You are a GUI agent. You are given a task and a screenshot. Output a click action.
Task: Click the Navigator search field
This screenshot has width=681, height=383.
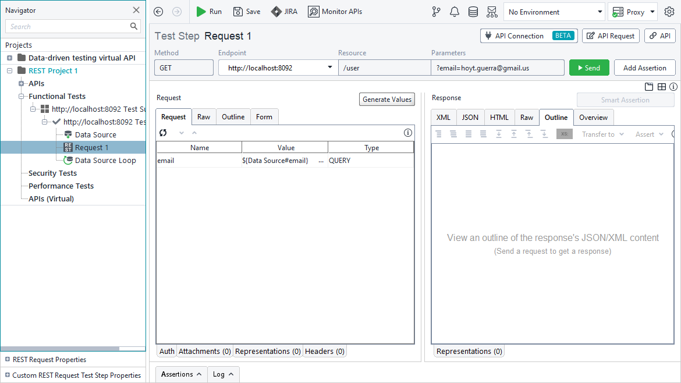tap(69, 26)
